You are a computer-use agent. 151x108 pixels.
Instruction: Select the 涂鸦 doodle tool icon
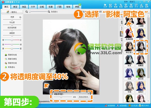tap(141, 6)
